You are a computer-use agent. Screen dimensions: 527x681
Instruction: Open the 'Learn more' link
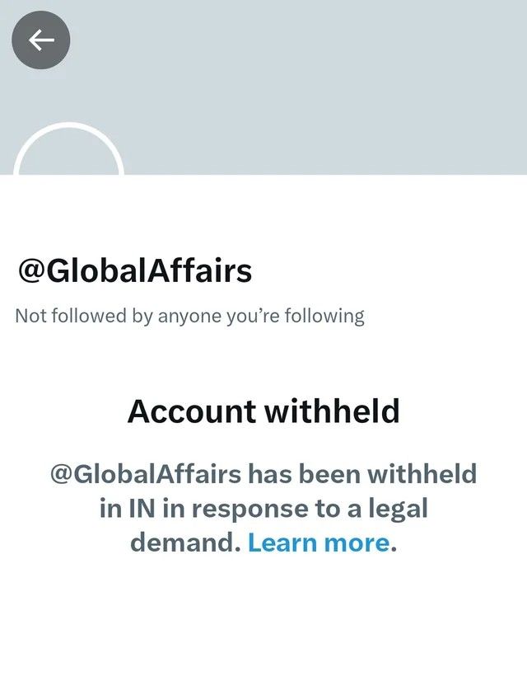tap(319, 542)
